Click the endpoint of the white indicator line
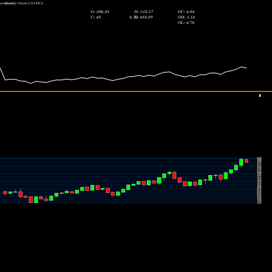272x272 pixels. [246, 68]
